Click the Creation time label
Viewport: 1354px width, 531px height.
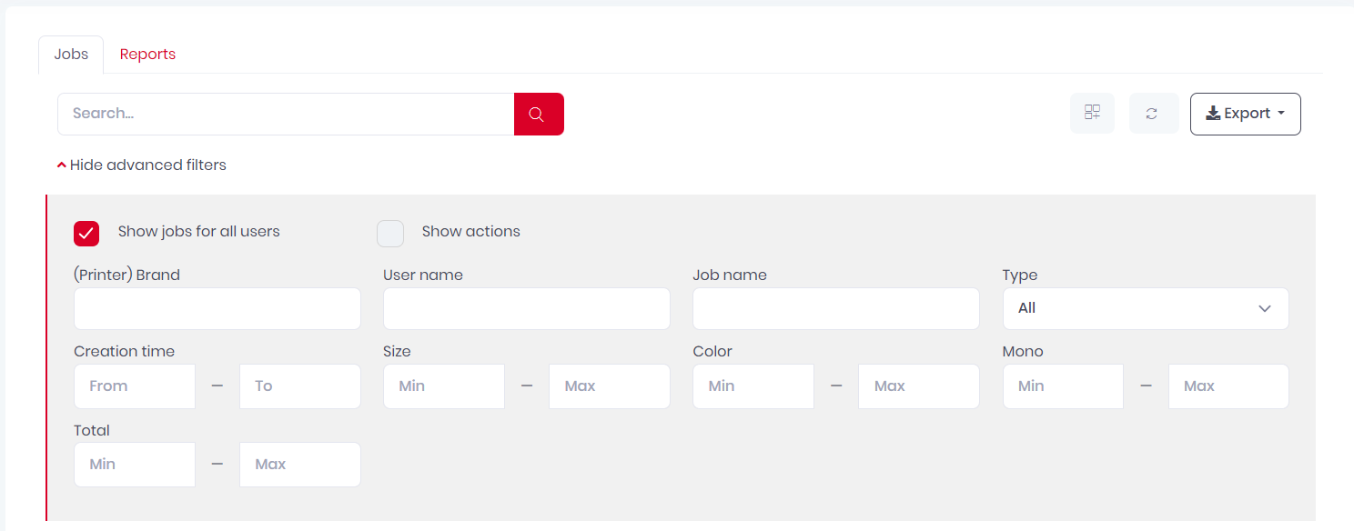124,351
